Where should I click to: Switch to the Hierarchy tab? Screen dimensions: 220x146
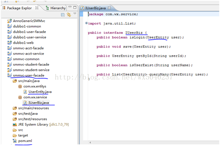(56, 8)
